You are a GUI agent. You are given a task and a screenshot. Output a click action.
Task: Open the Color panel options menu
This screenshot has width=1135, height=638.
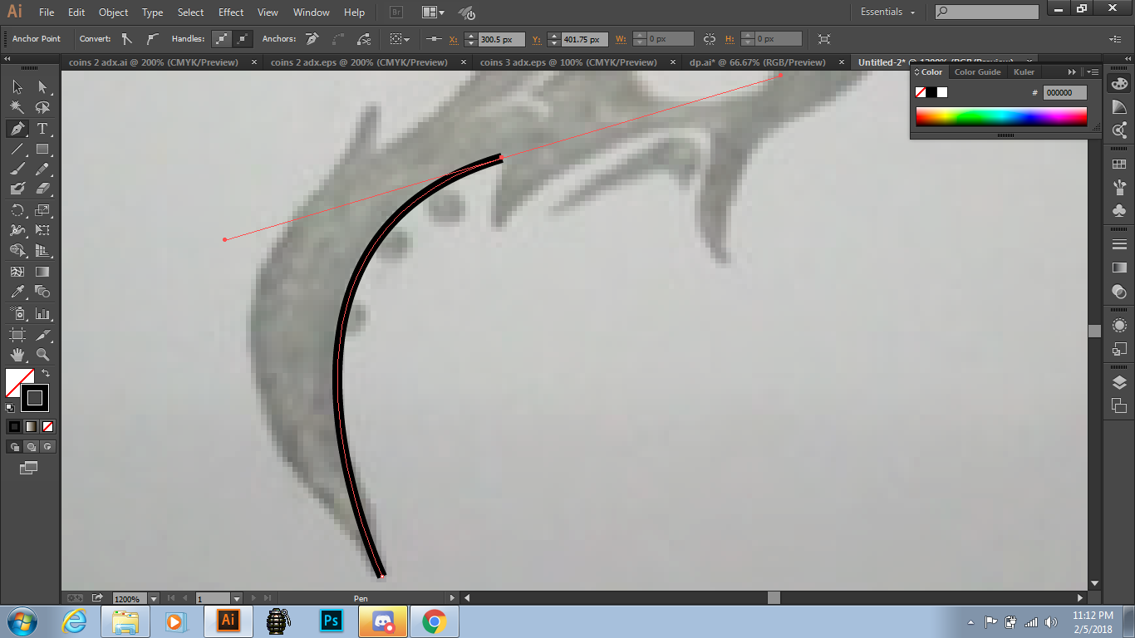pos(1093,72)
